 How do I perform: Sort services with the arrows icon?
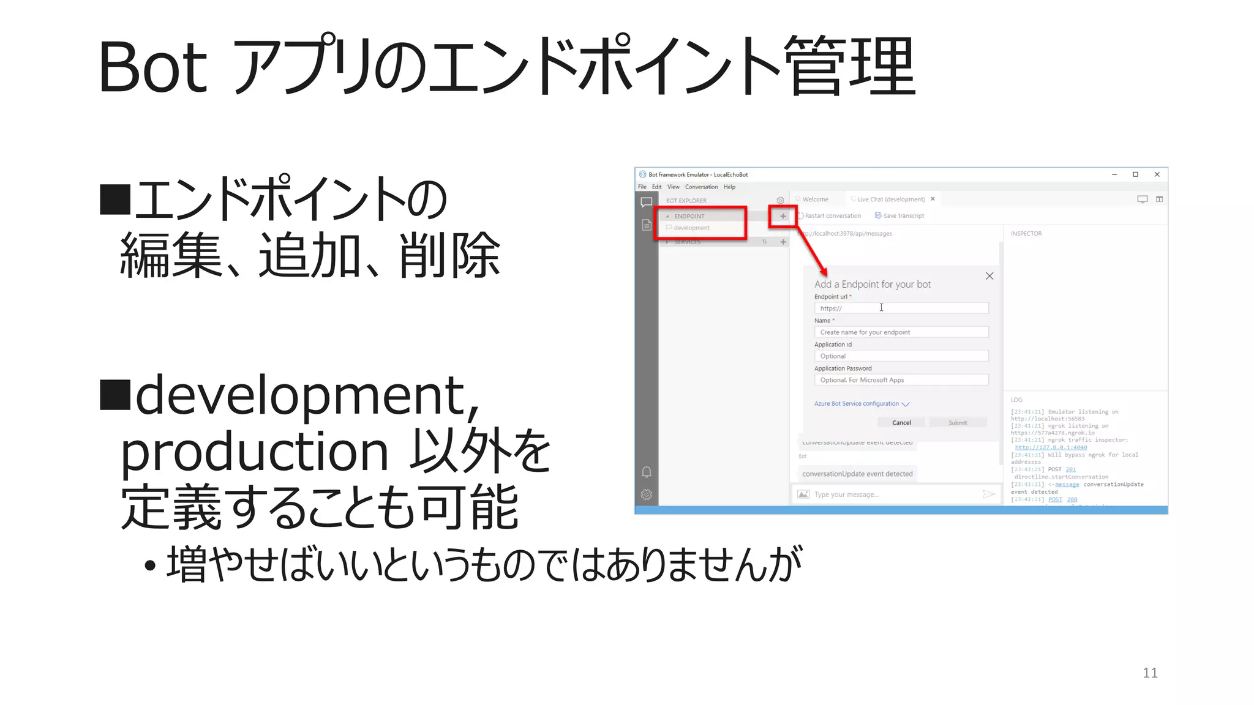(764, 242)
